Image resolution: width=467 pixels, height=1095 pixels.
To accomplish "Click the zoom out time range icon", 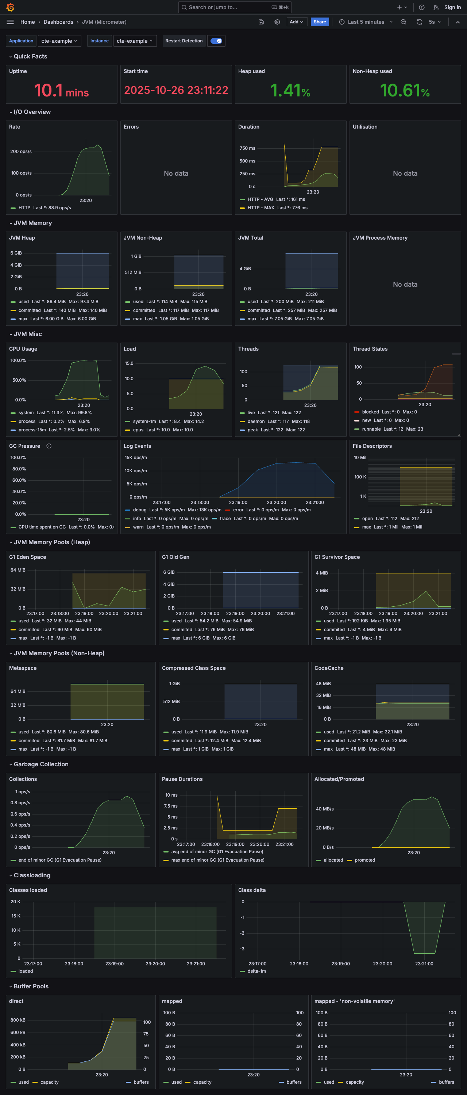I will click(x=403, y=22).
